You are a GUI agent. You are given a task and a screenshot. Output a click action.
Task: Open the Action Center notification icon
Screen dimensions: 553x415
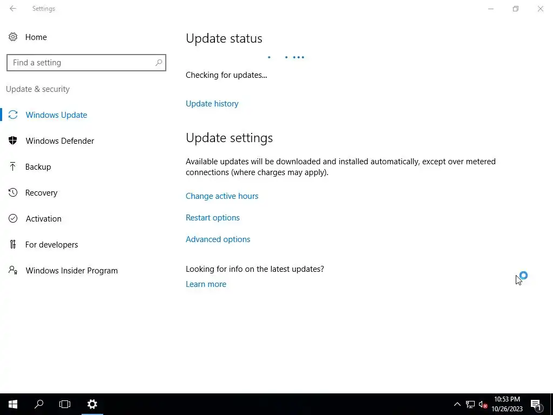536,404
